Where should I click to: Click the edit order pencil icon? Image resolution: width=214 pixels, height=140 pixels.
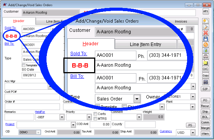tap(206, 27)
